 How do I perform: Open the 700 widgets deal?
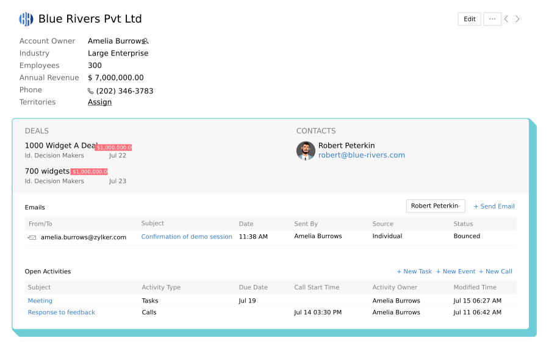point(47,171)
